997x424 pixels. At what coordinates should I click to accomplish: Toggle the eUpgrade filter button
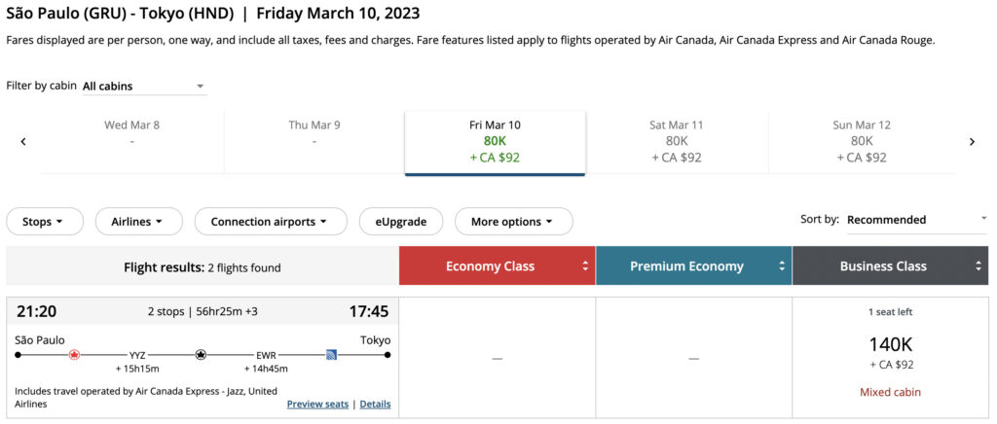pyautogui.click(x=400, y=222)
